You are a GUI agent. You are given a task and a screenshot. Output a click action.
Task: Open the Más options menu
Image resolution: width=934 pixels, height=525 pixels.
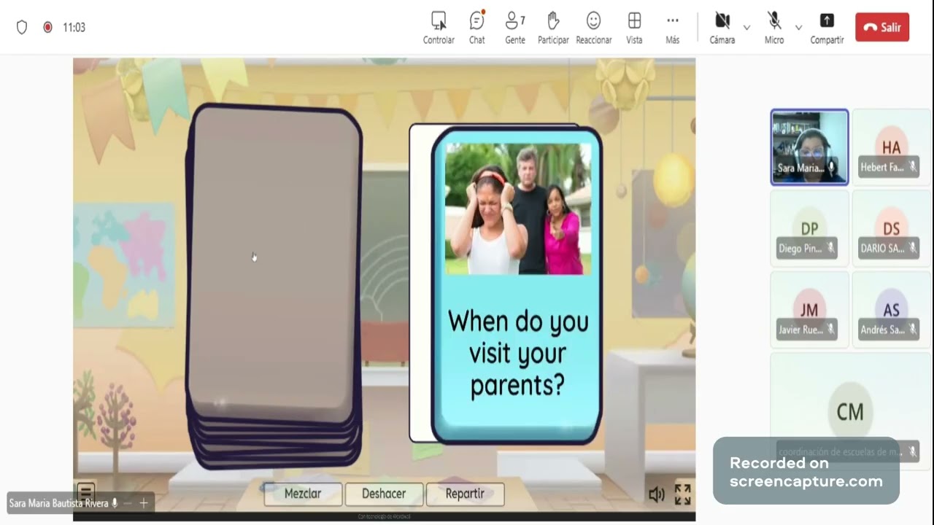tap(673, 28)
